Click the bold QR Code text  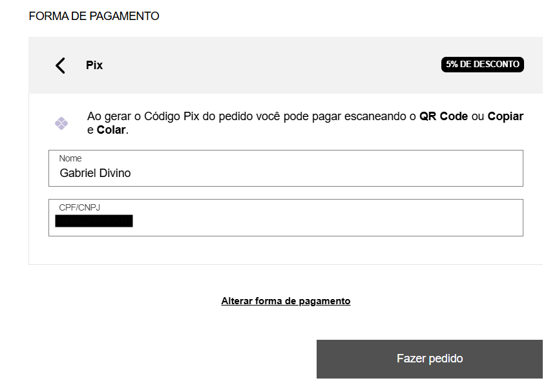click(x=443, y=116)
